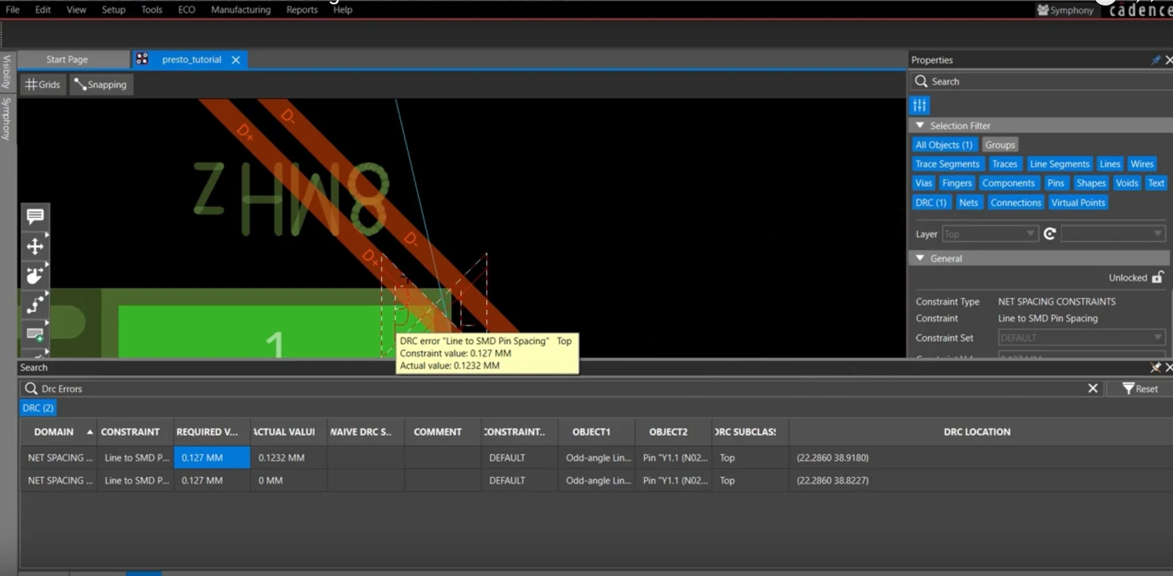Toggle the Components filter

click(x=1009, y=183)
